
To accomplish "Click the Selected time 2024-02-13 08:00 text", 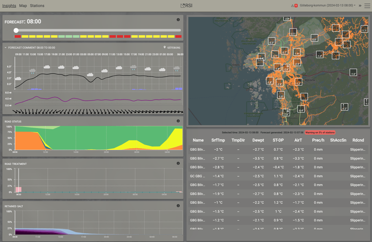I will click(x=240, y=132).
